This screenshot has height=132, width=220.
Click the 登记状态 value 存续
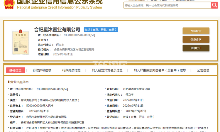coord(139,117)
